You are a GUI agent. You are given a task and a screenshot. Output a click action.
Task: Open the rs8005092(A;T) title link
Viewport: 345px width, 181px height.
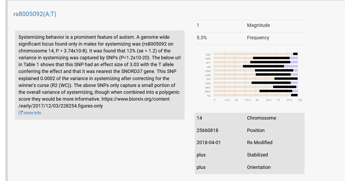35,14
